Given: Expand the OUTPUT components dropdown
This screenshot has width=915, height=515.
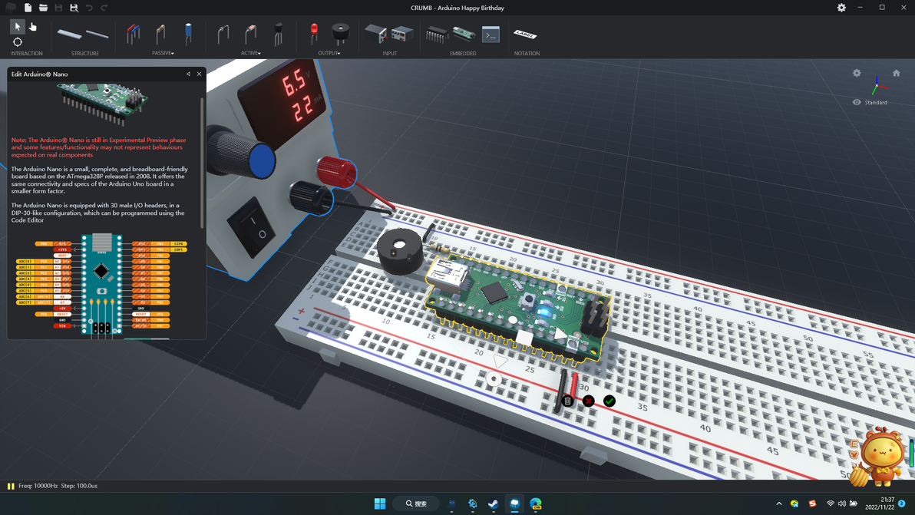Looking at the screenshot, I should tap(329, 54).
